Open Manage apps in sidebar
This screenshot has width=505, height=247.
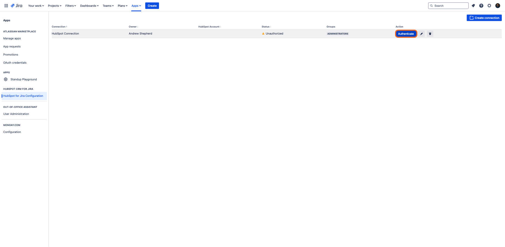[x=12, y=38]
